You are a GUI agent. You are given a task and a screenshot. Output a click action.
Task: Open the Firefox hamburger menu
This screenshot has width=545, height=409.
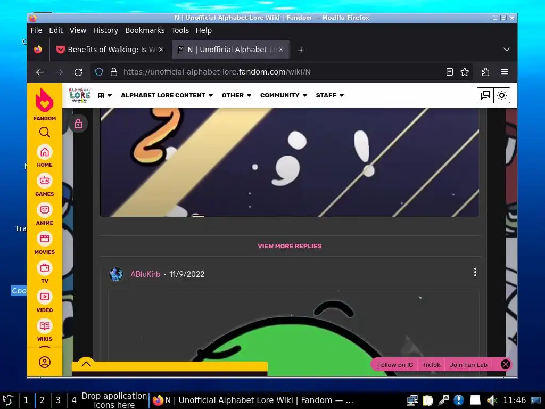tap(505, 72)
